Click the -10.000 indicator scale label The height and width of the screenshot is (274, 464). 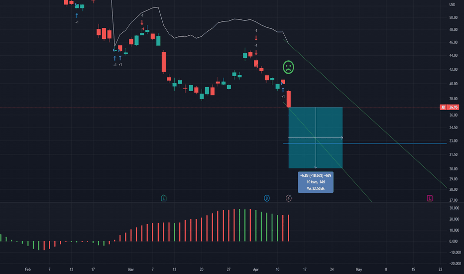(x=455, y=253)
